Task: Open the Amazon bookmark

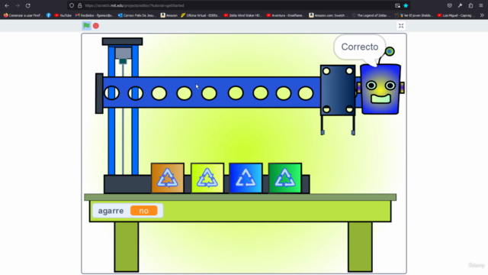Action: click(x=169, y=15)
